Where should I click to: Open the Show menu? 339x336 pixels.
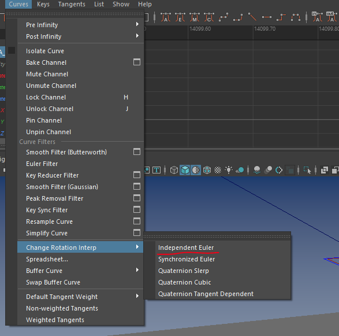click(121, 4)
